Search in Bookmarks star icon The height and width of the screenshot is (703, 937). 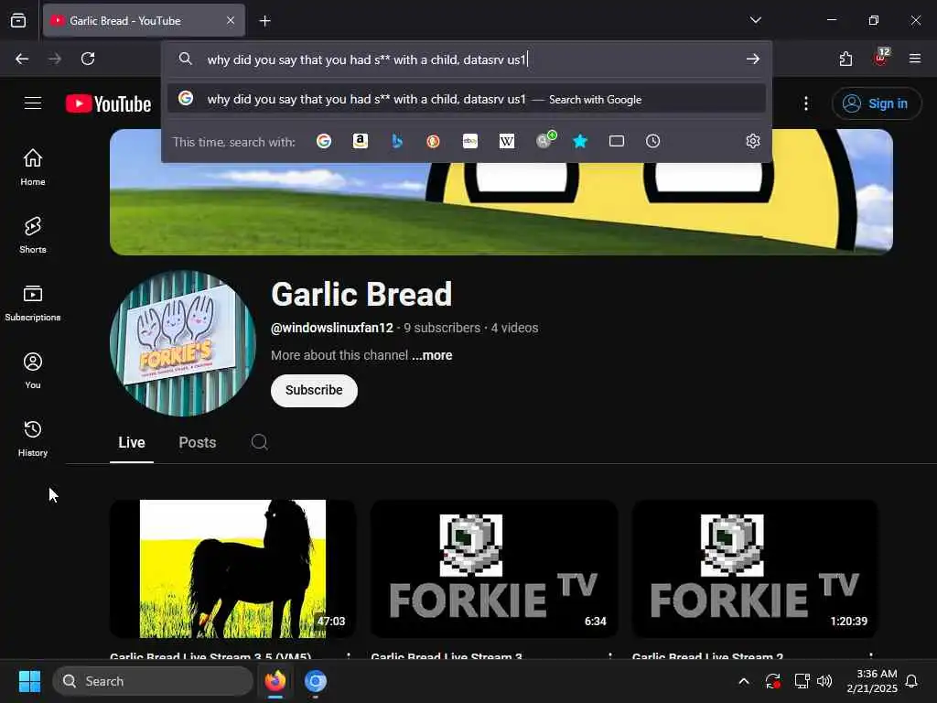[x=579, y=141]
